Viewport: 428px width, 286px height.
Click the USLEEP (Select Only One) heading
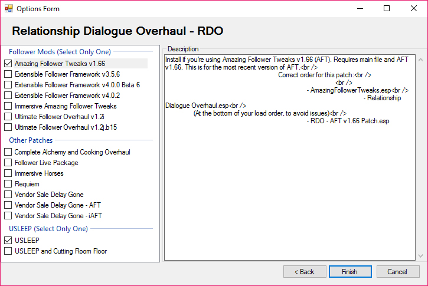tap(48, 228)
